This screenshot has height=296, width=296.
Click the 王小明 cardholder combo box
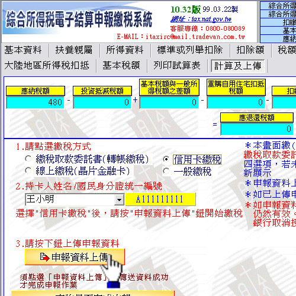tap(75, 200)
